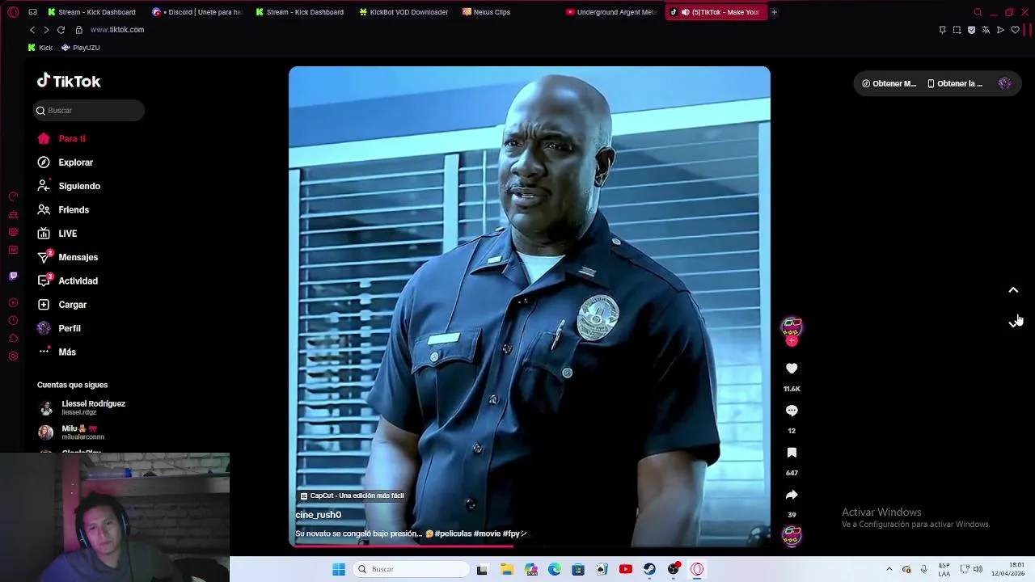Click the Windows taskbar Buscar search box

pyautogui.click(x=412, y=569)
